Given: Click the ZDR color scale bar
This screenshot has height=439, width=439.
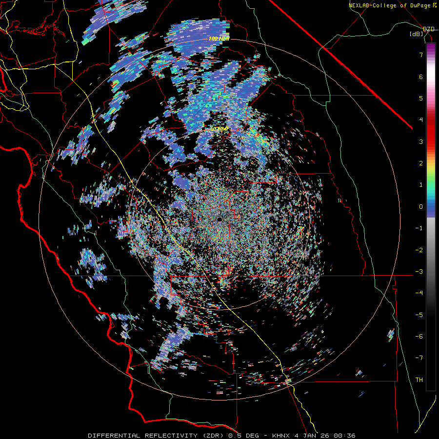Looking at the screenshot, I should [431, 217].
